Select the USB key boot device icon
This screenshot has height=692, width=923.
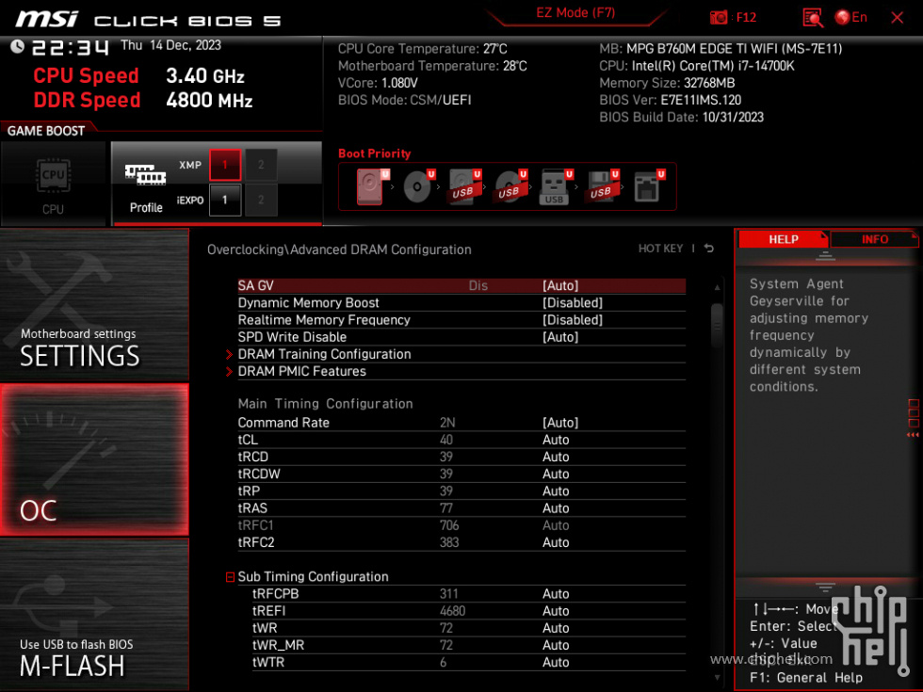(555, 187)
